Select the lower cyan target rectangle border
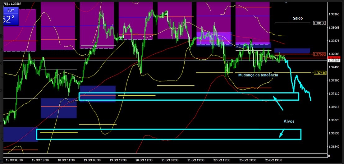This screenshot has width=344, height=164. coord(168,129)
